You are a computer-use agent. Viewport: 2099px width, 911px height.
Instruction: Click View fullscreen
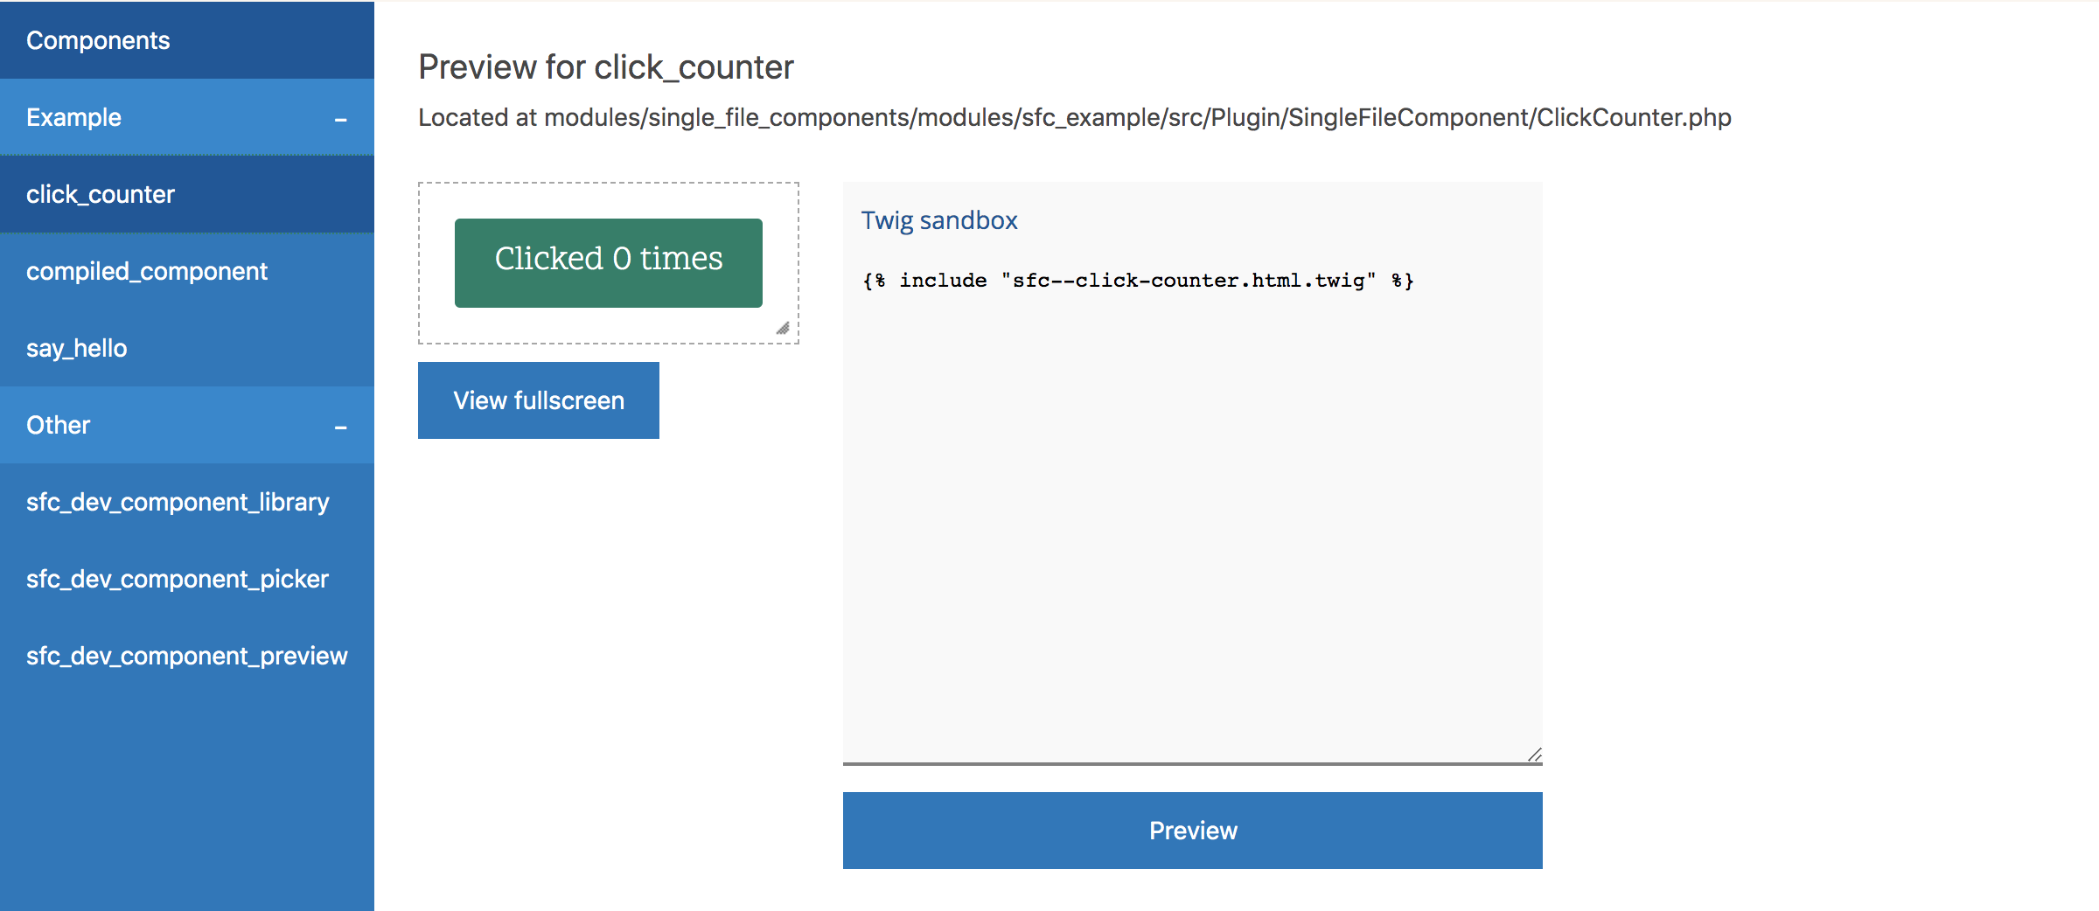pos(538,400)
